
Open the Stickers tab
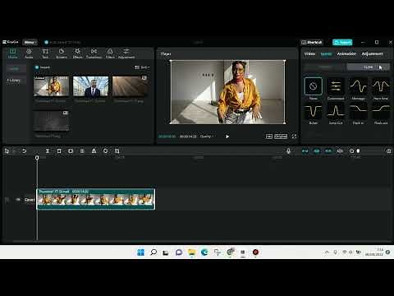tap(62, 53)
